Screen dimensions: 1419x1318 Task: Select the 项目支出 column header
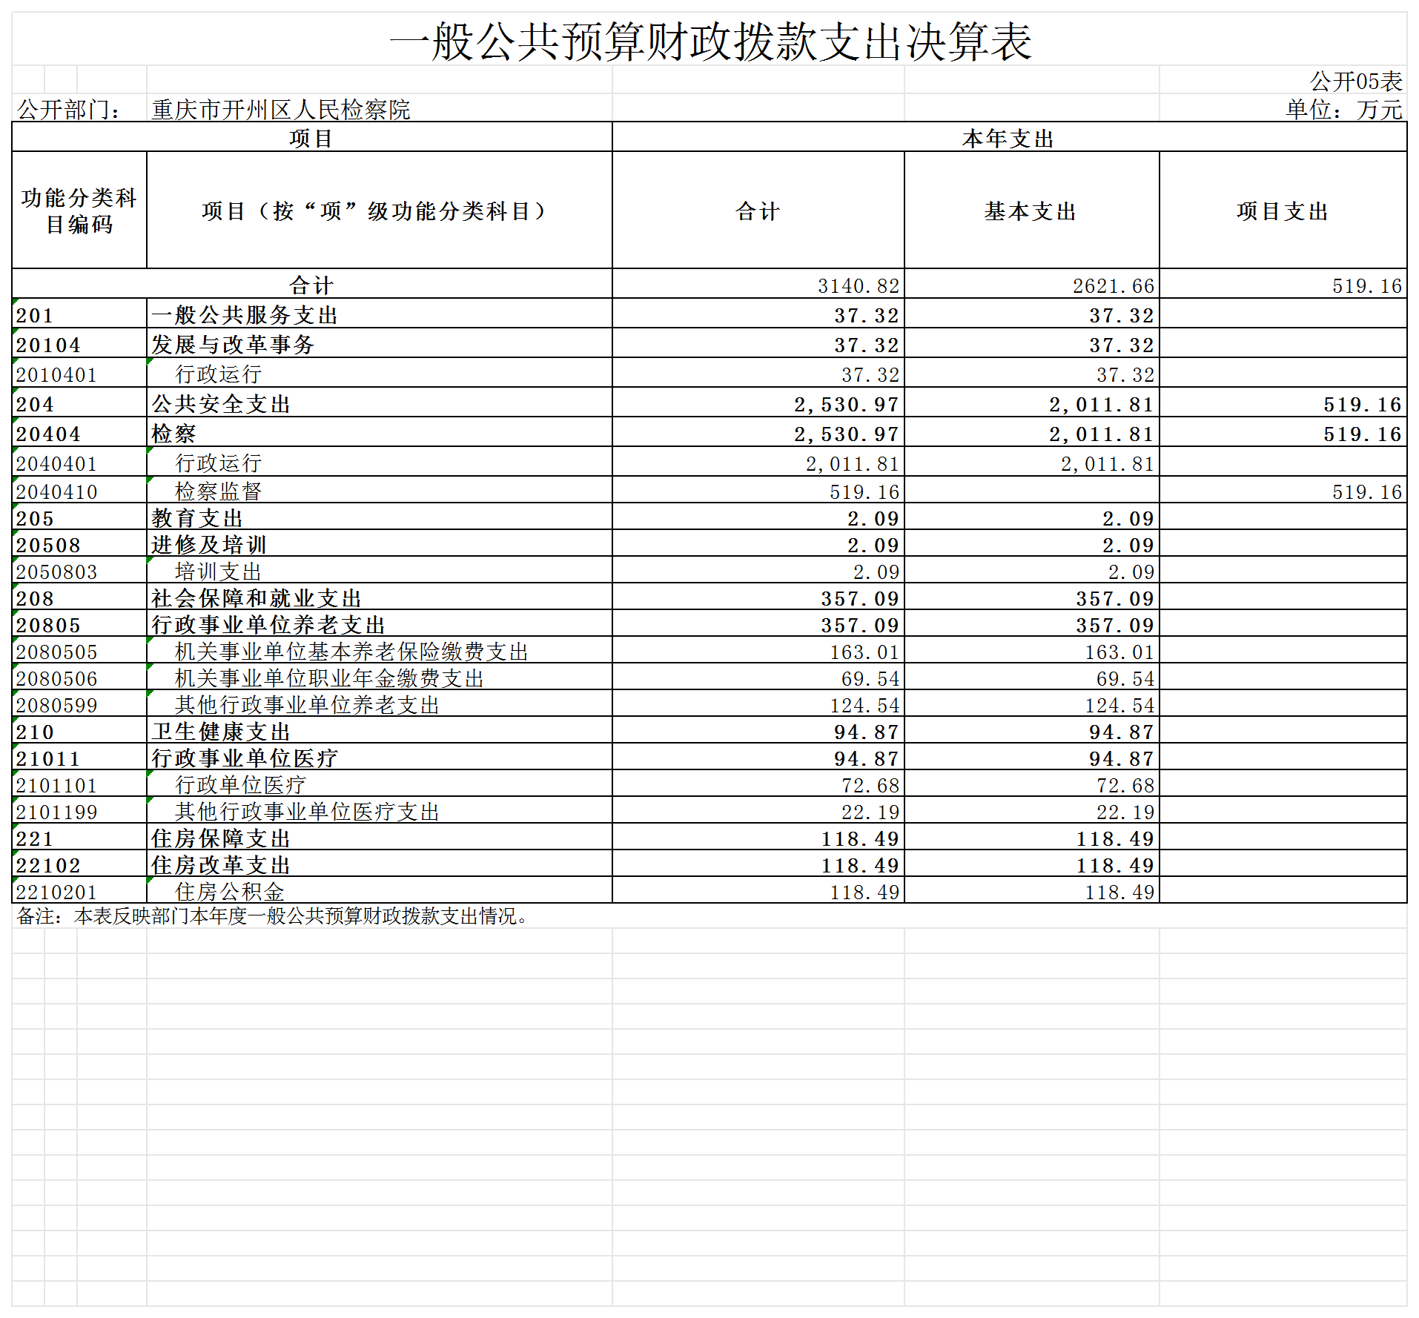click(x=1283, y=211)
